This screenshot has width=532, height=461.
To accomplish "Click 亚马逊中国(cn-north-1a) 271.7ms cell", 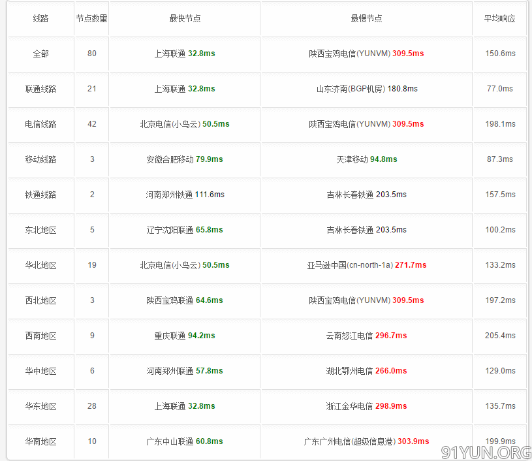I will pos(367,266).
